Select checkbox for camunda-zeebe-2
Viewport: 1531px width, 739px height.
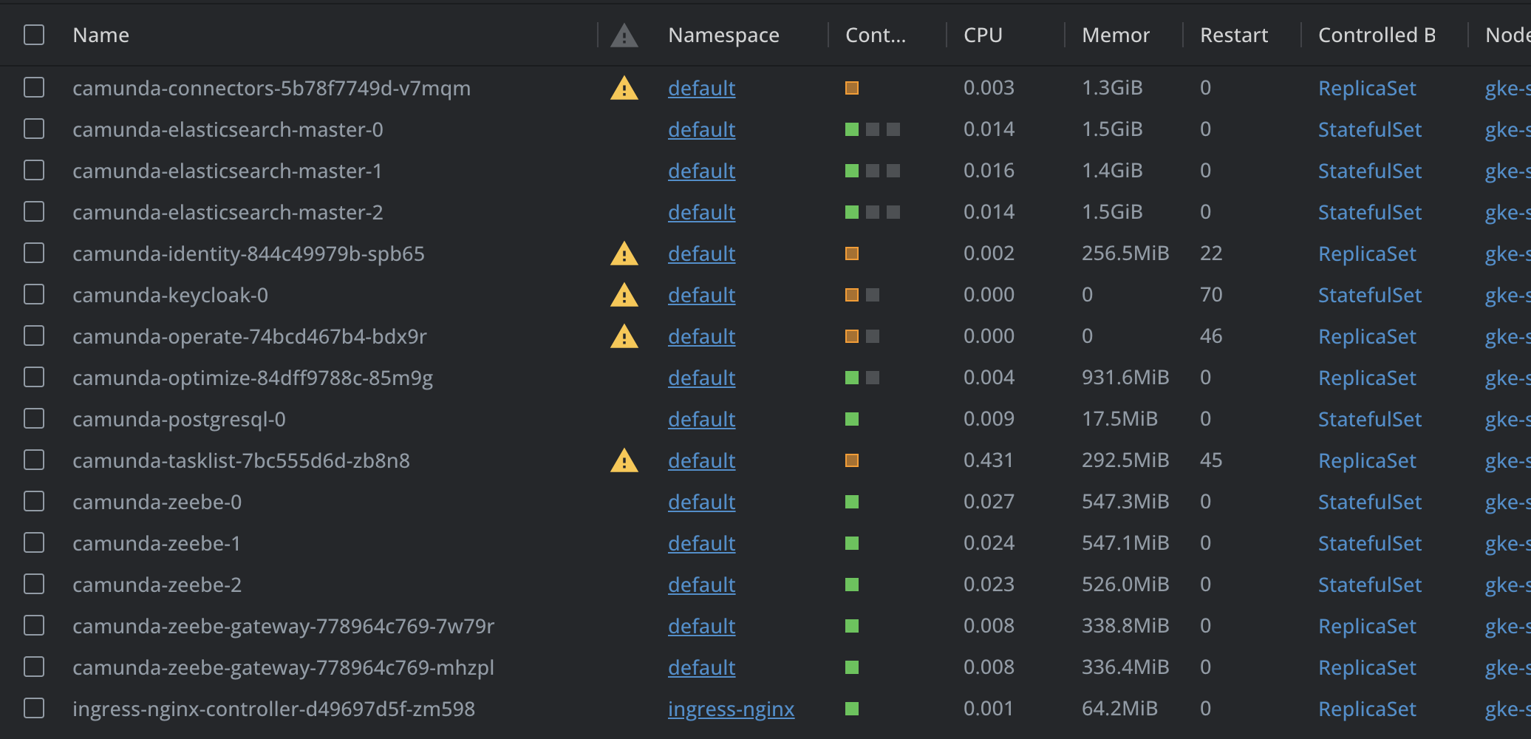tap(34, 585)
